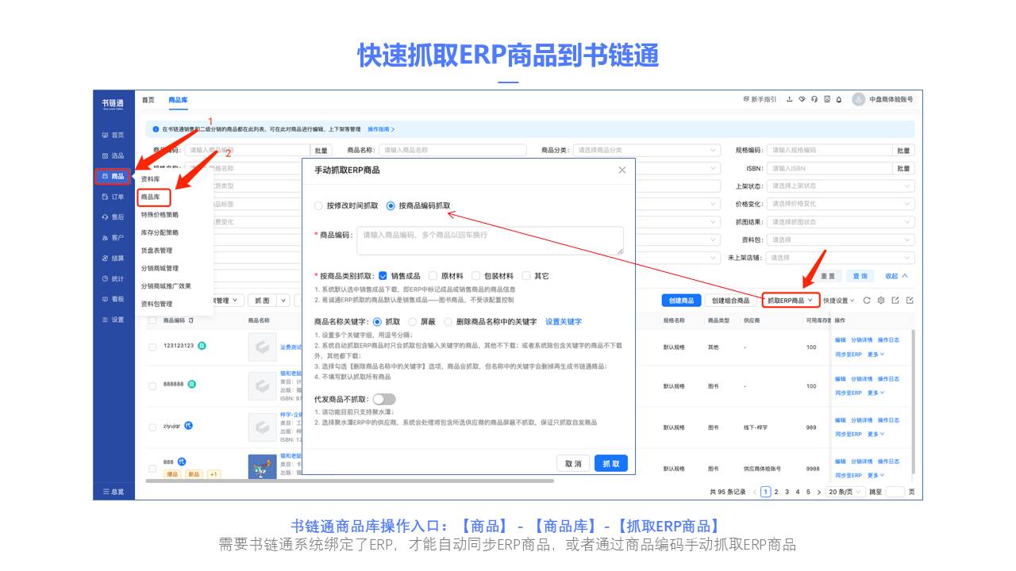Click the 重置 button

coord(828,276)
